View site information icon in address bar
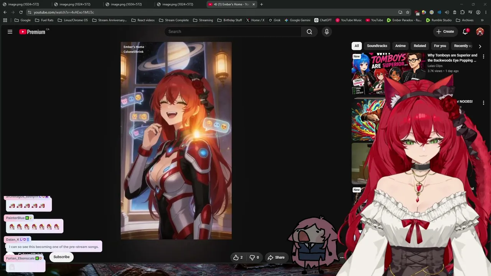 [x=29, y=12]
